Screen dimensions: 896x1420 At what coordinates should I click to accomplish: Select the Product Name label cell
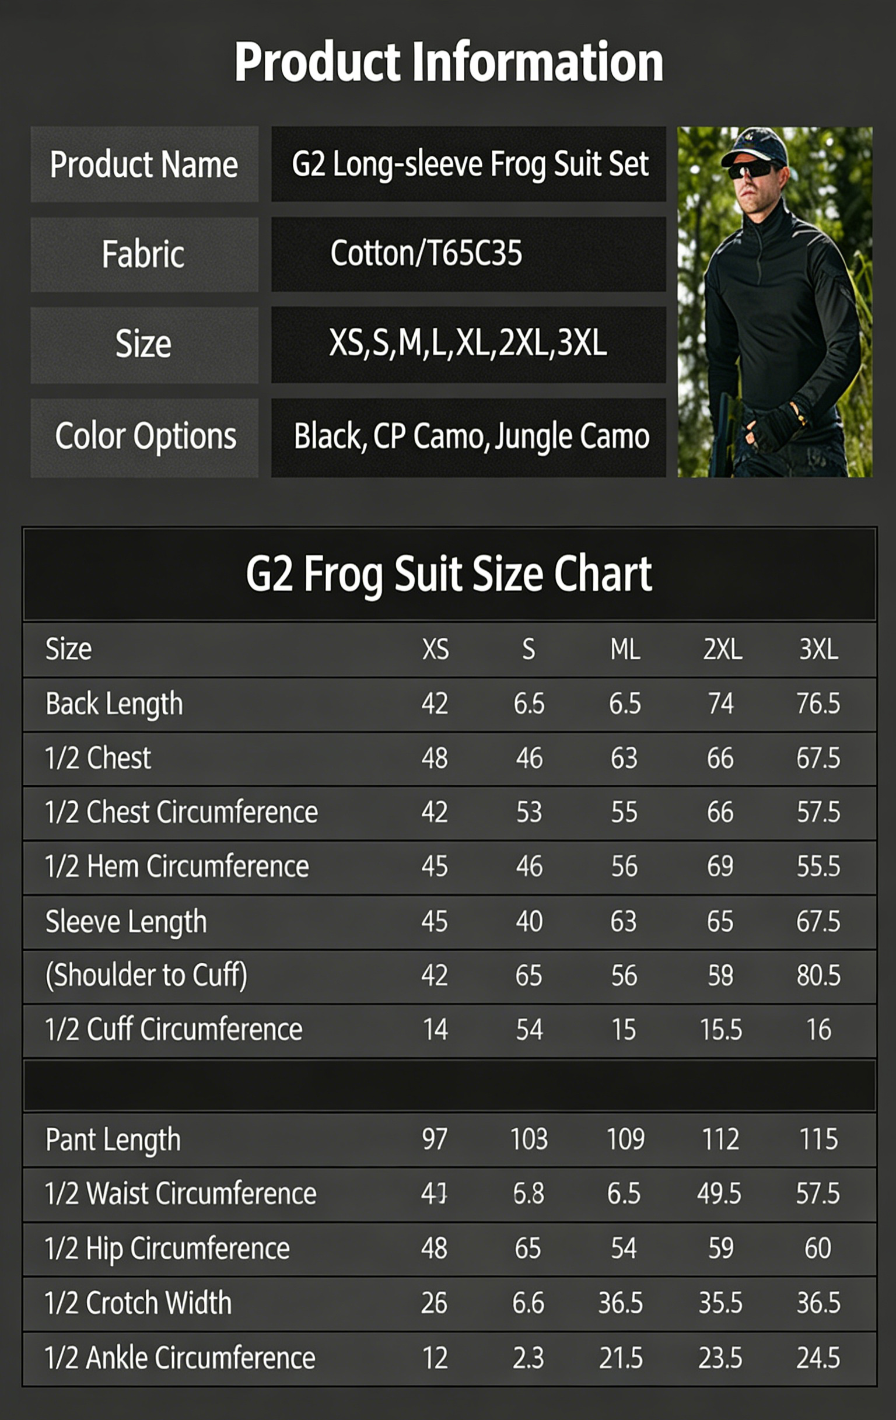tap(144, 165)
